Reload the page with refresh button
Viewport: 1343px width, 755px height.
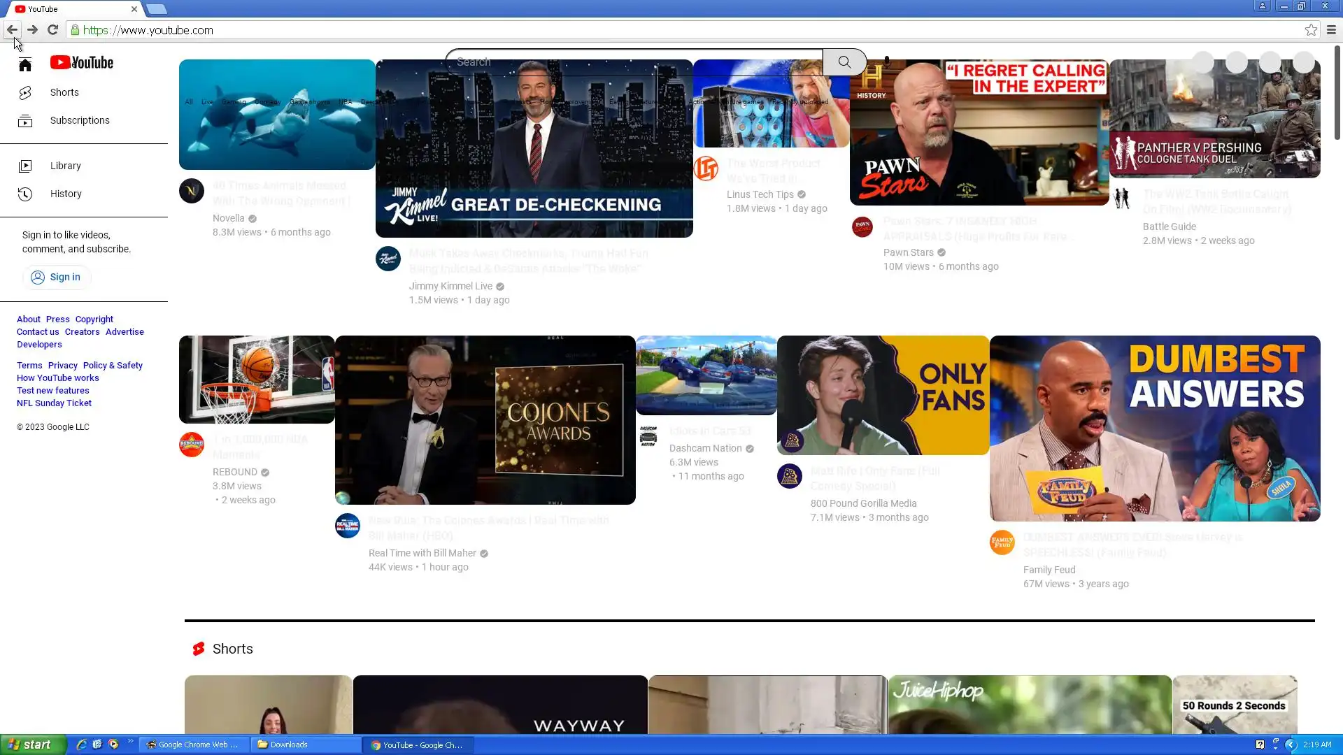(52, 30)
